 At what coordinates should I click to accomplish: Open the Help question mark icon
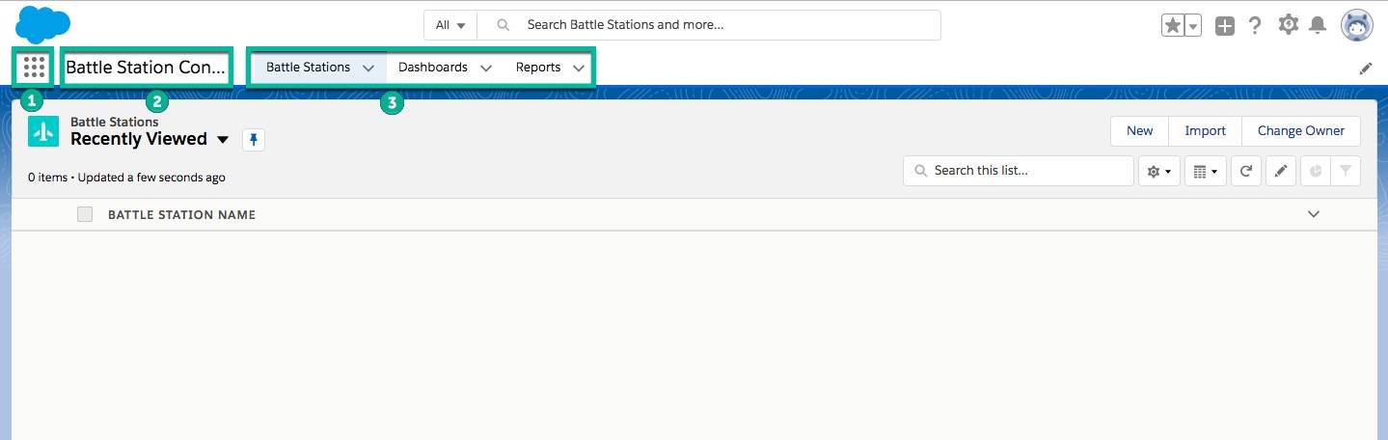(1254, 25)
